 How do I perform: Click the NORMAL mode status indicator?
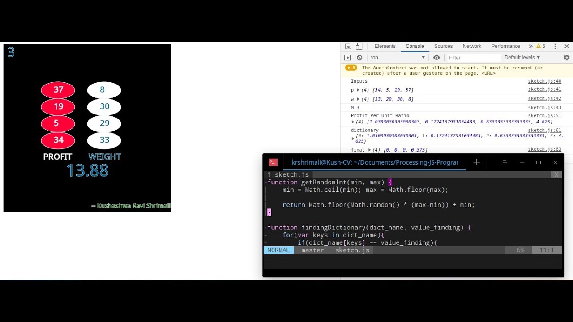point(278,250)
